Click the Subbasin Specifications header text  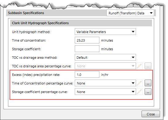pos(26,13)
